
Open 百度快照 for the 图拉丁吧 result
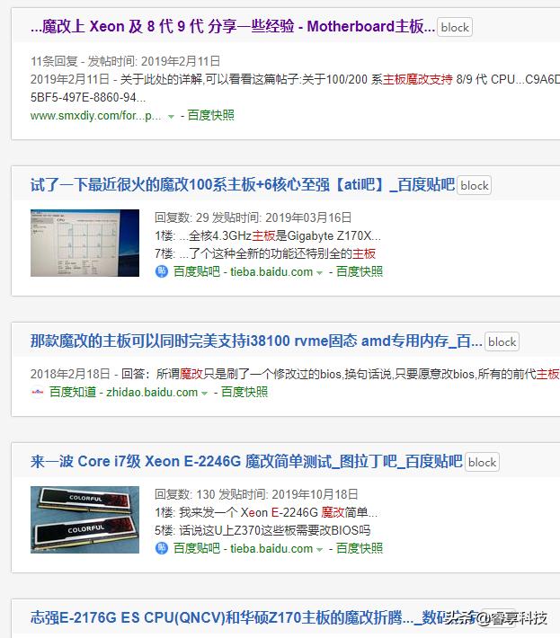360,548
